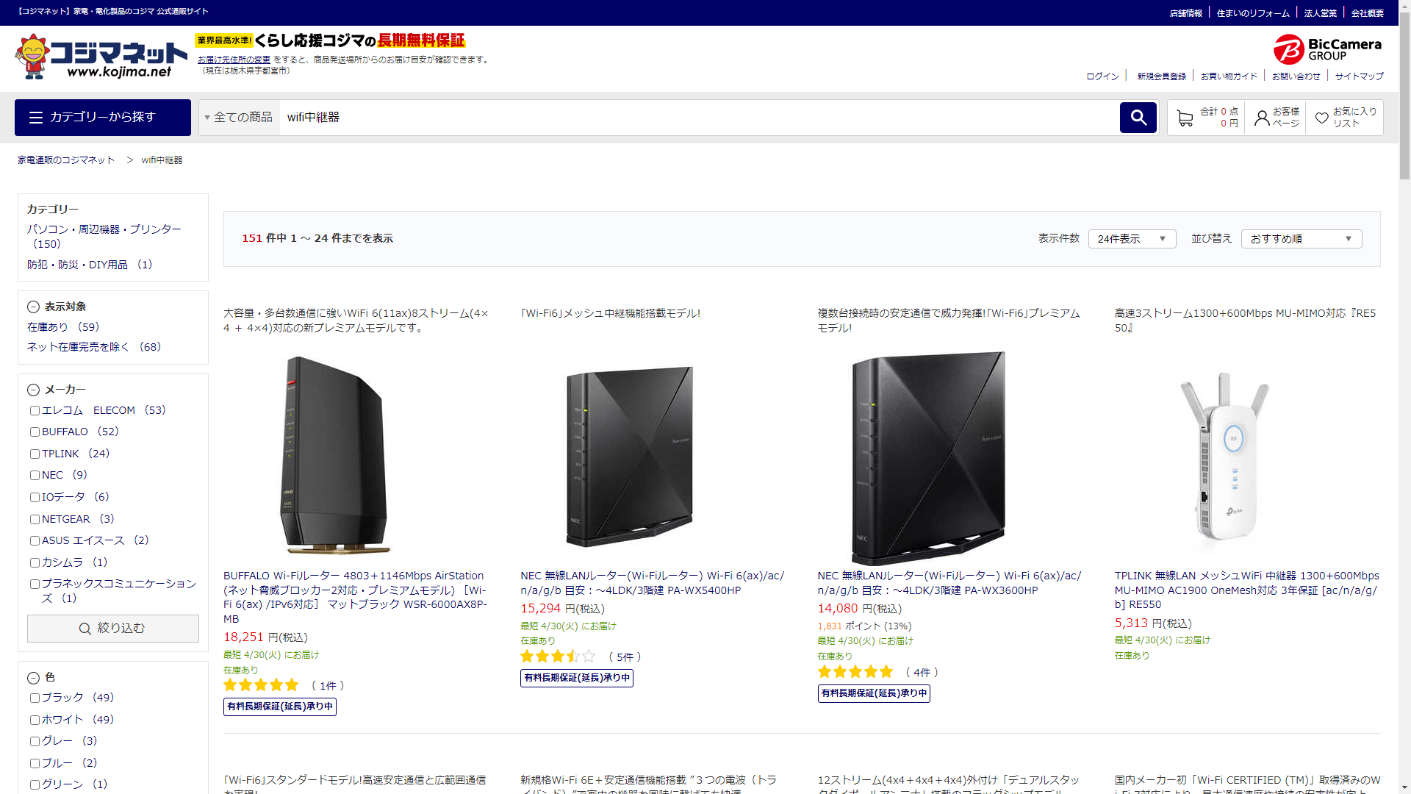Click the magnifying glass search button
This screenshot has height=794, width=1411.
[x=1138, y=118]
